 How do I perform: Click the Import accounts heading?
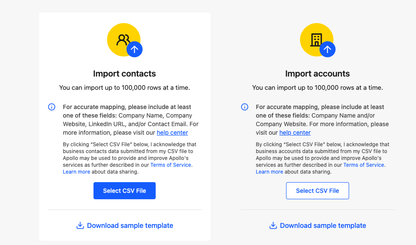317,74
